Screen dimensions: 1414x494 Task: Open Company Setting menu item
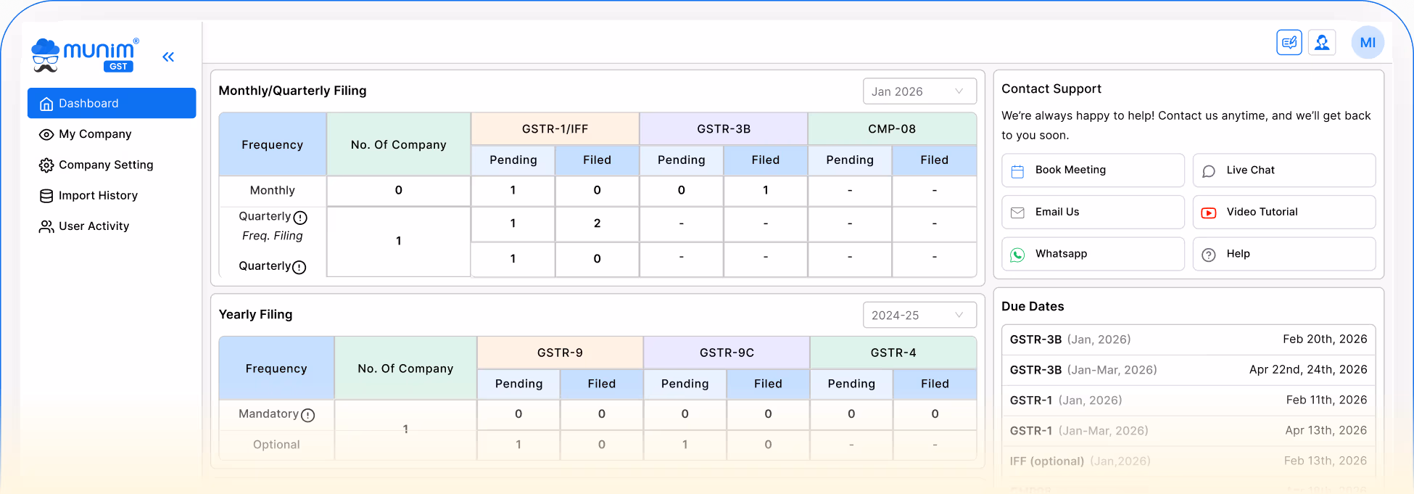click(105, 165)
